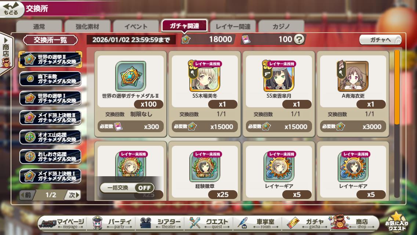Go to previous page with 前 arrow
Image resolution: width=417 pixels, height=235 pixels.
tap(27, 195)
